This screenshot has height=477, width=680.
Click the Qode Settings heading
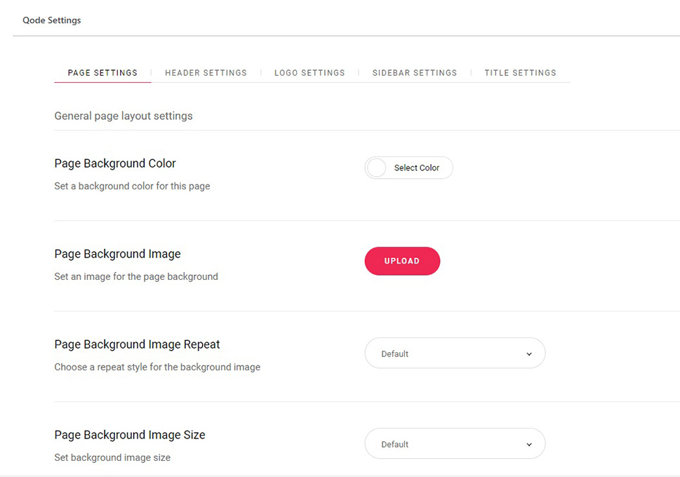51,20
